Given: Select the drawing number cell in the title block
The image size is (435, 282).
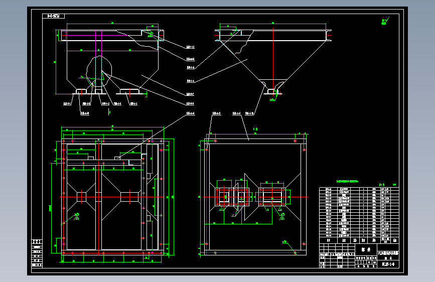Looking at the screenshot, I should [388, 264].
